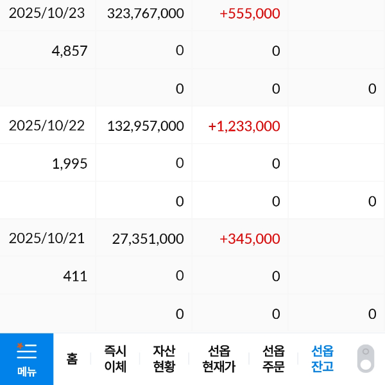Click the 411 quantity cell
Image resolution: width=385 pixels, height=385 pixels.
point(75,277)
